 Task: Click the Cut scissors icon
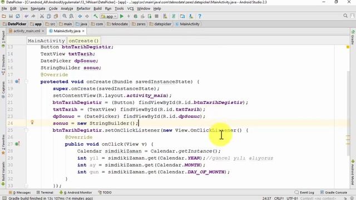tap(42, 16)
